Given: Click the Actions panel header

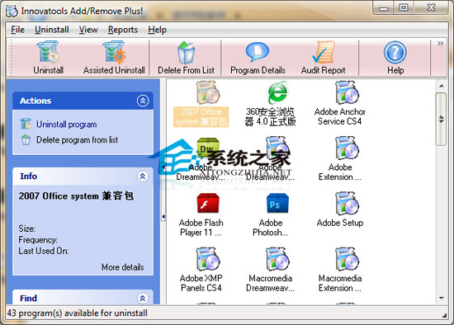Looking at the screenshot, I should [83, 101].
